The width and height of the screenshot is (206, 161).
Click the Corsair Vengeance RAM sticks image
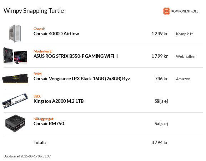click(15, 79)
